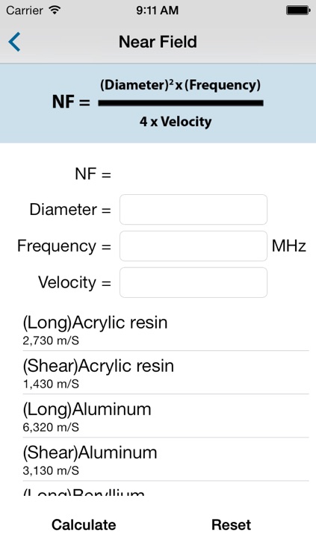
Task: Select (Long)Acrylic resin velocity
Action: click(x=166, y=329)
